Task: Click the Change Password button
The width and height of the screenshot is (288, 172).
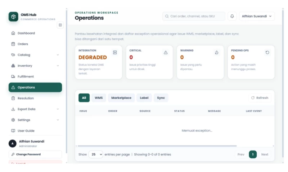Action: click(x=35, y=154)
